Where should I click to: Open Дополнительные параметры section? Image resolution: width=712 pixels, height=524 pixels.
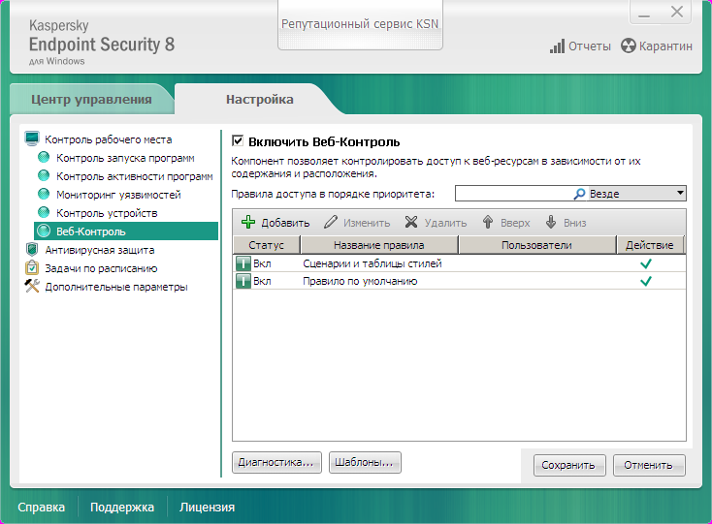[x=116, y=287]
